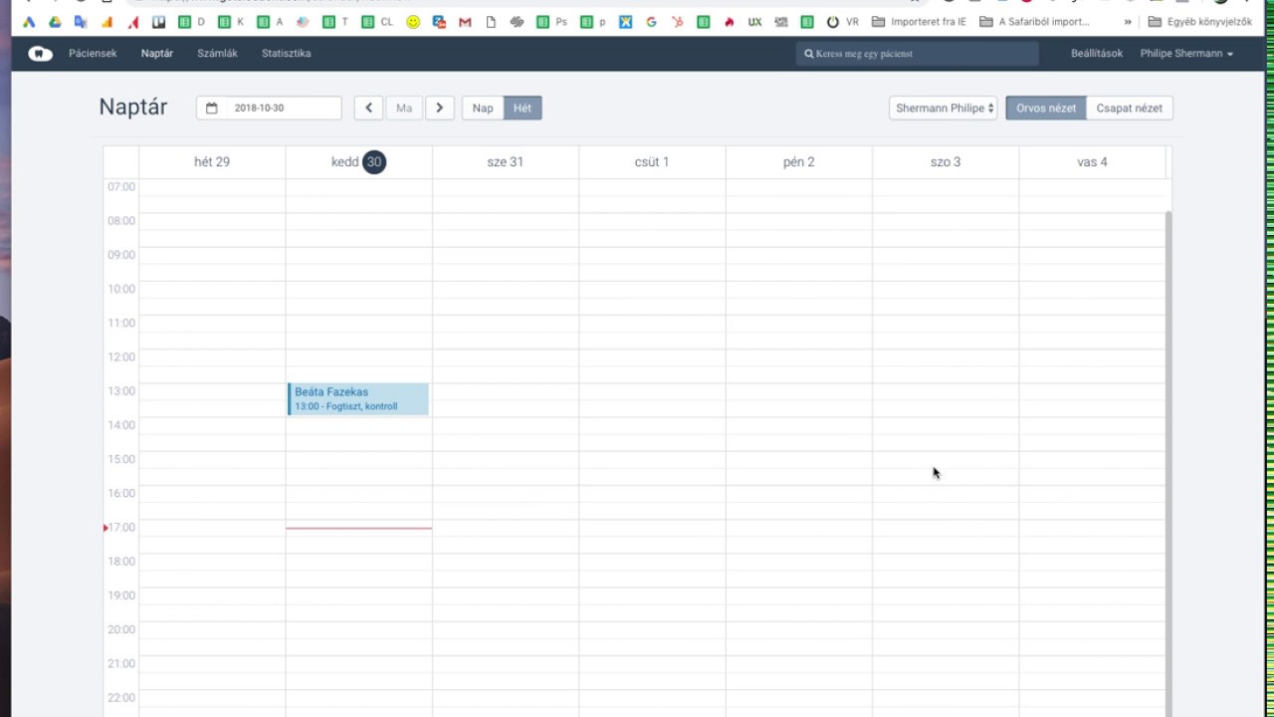1274x717 pixels.
Task: Click the 08:00 time label
Action: [x=121, y=221]
